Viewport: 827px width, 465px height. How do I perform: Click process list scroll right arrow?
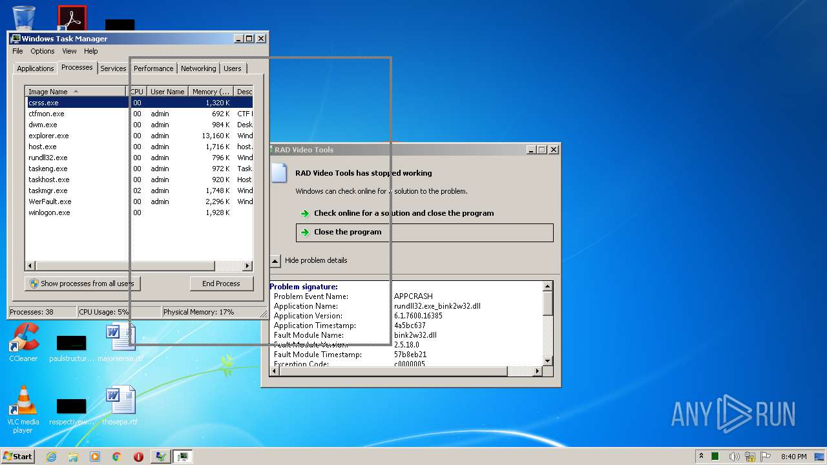247,266
